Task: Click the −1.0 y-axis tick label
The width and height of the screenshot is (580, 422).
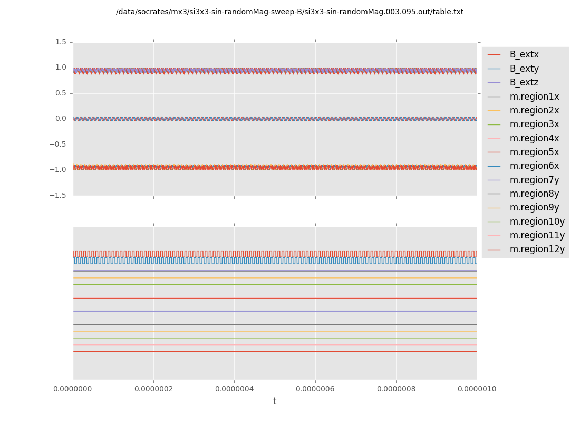Action: 58,170
